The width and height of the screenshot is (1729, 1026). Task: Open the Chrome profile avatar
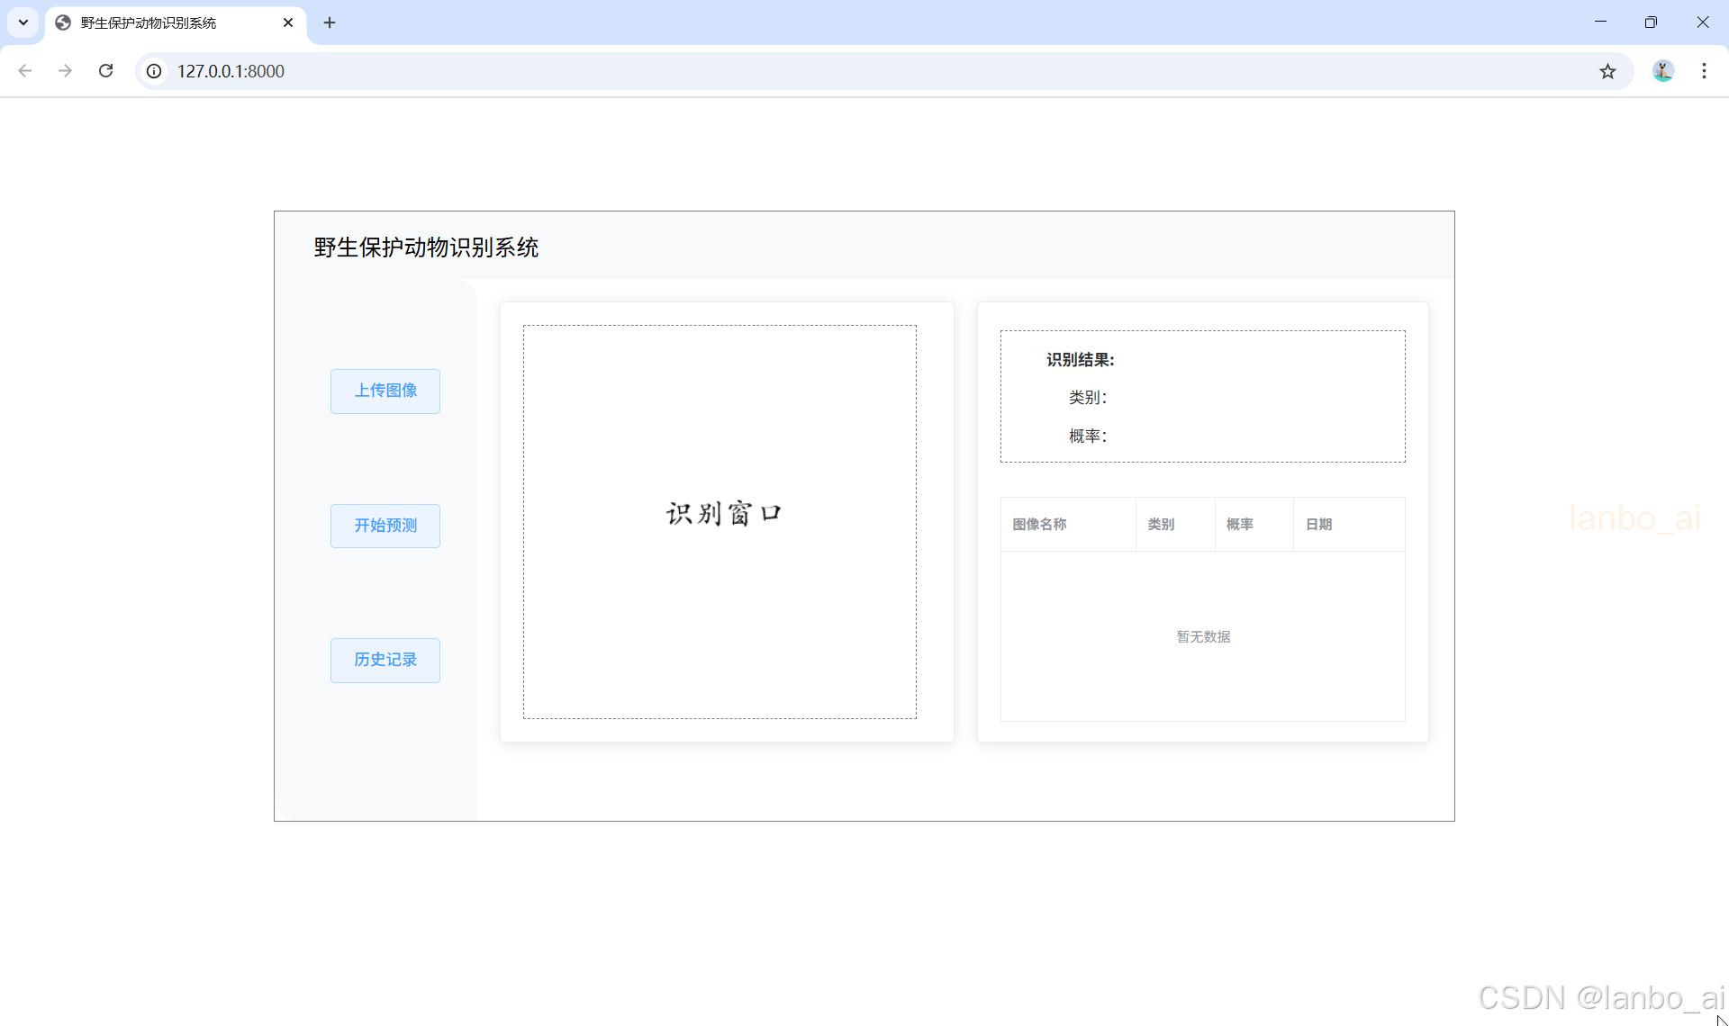tap(1662, 71)
